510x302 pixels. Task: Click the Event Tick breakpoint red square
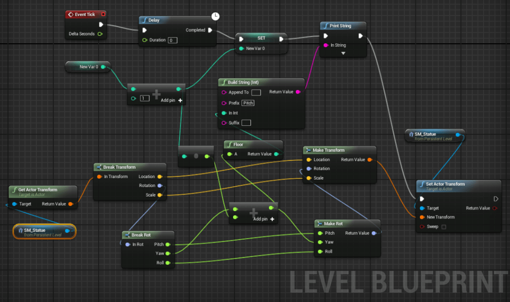pos(103,14)
